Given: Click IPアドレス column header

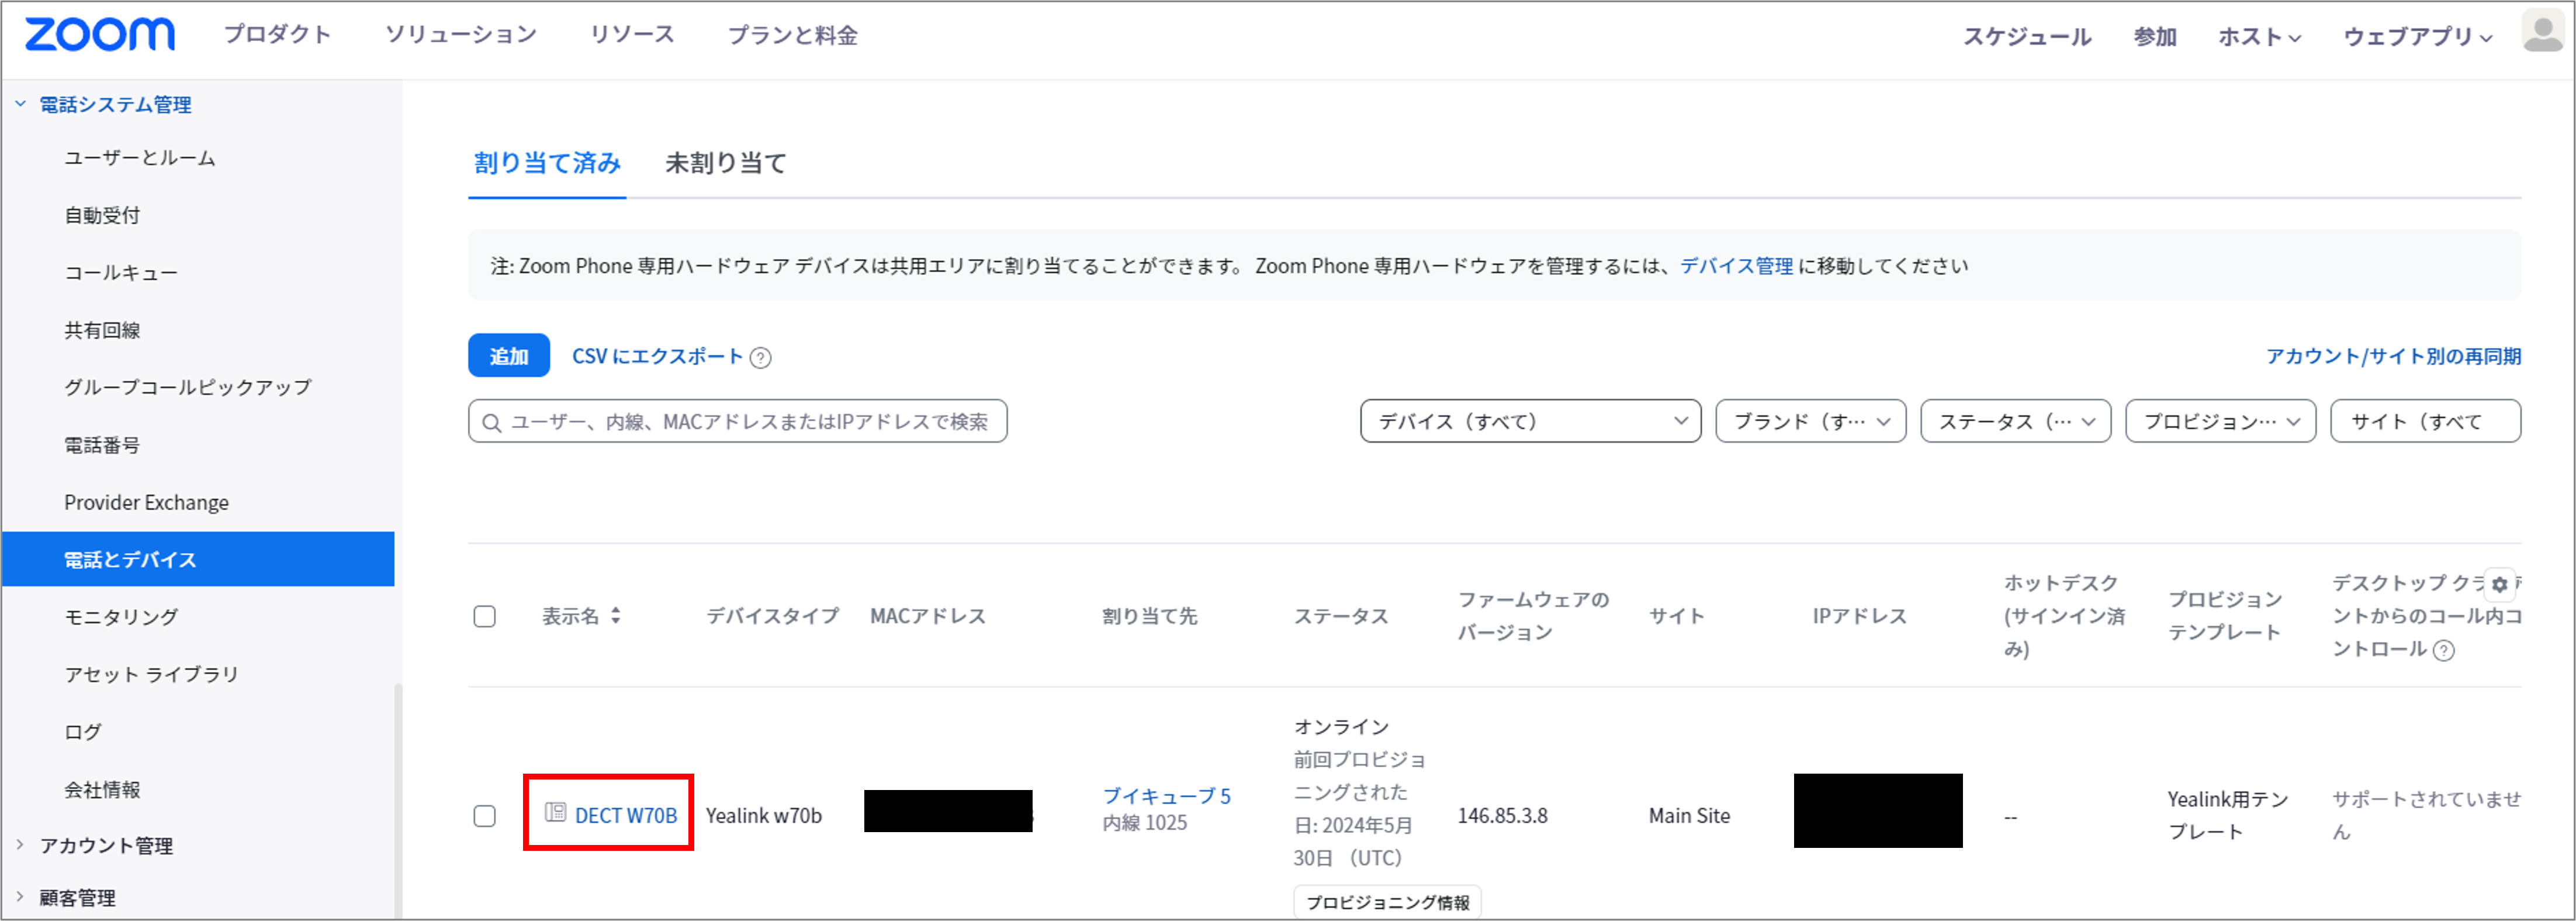Looking at the screenshot, I should click(1860, 616).
